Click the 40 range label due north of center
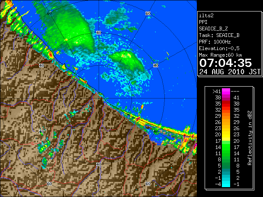Viewport: 263px width, 197px height. pos(99,33)
